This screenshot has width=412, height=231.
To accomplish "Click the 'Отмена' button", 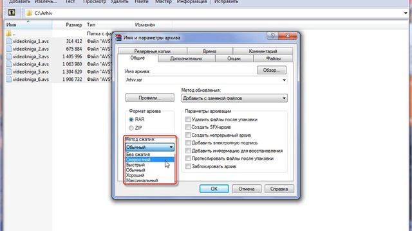I will point(247,189).
